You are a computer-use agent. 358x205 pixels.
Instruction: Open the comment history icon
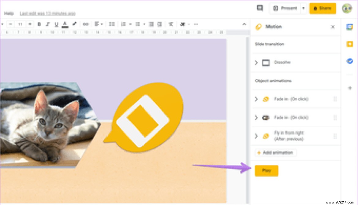(x=260, y=8)
